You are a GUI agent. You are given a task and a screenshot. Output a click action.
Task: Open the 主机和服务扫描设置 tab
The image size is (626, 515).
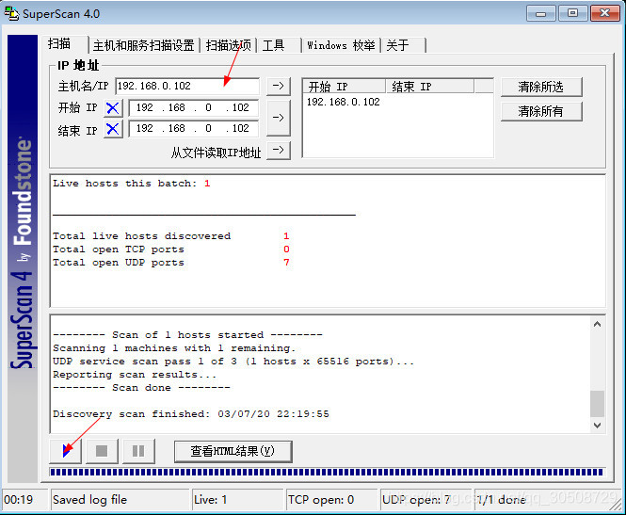(x=144, y=45)
